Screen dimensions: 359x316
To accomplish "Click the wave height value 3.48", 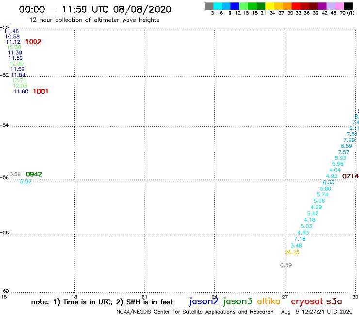I will click(296, 246).
